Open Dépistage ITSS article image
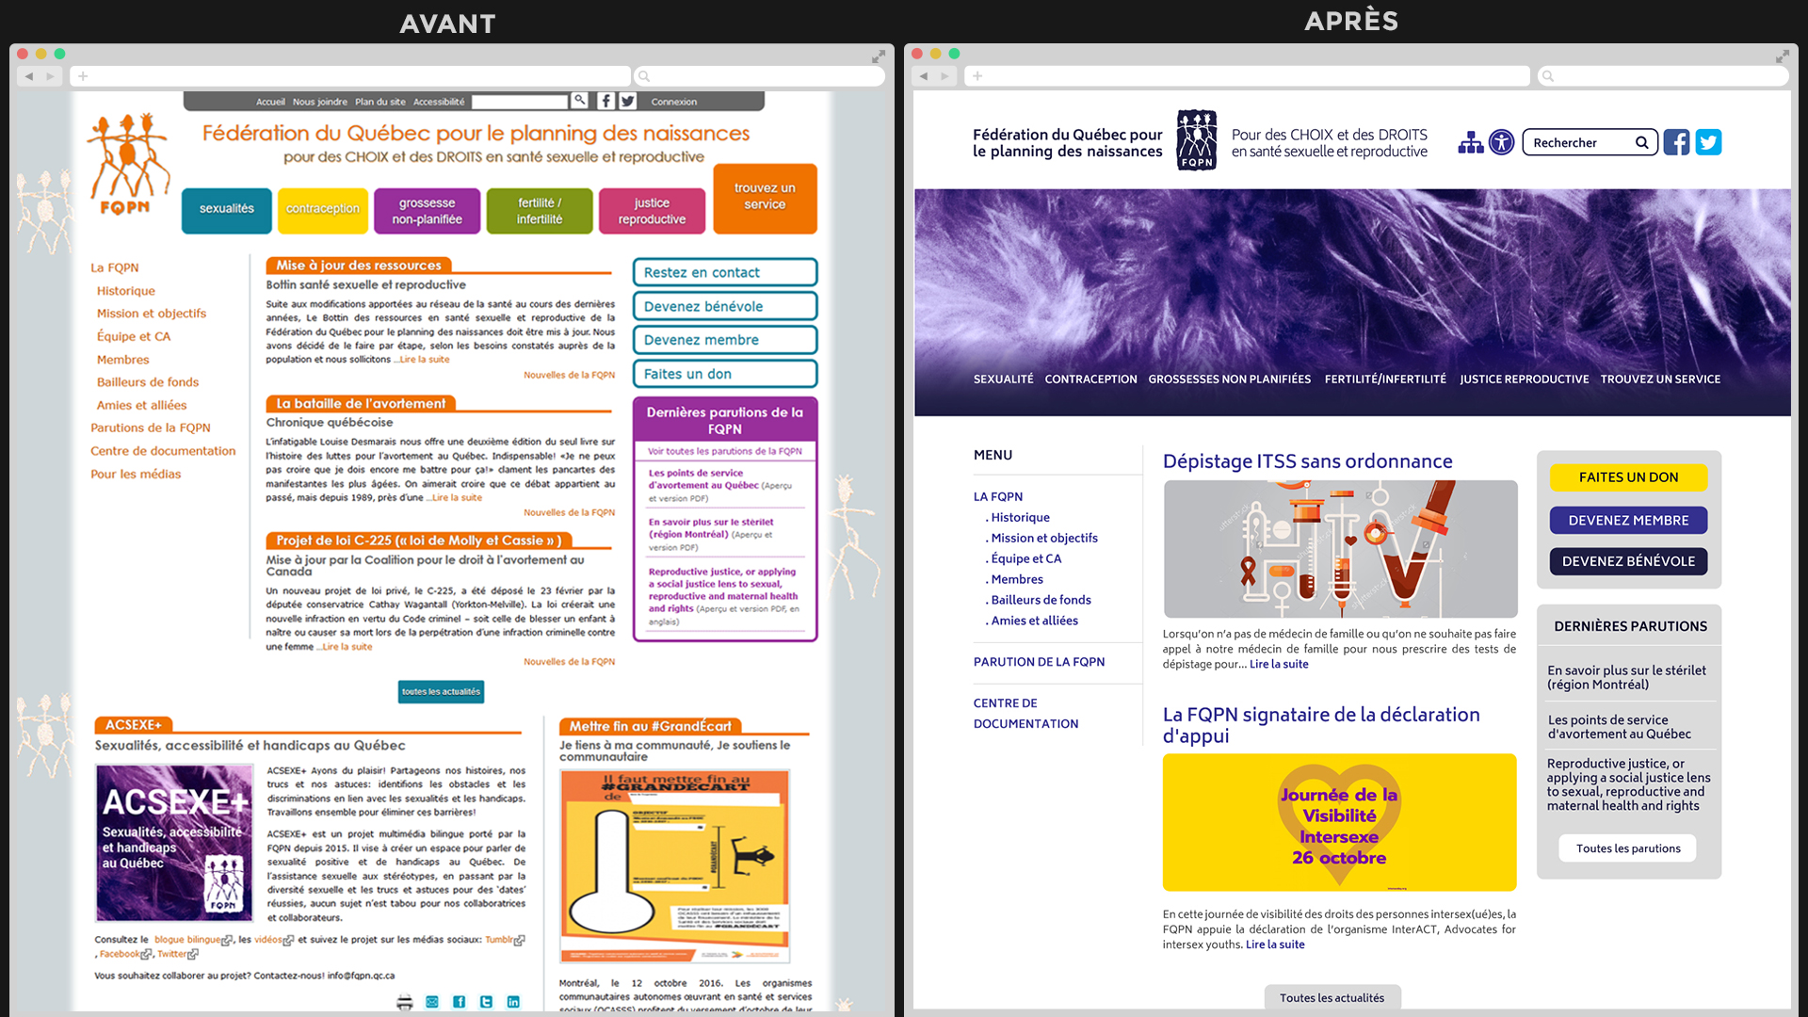This screenshot has height=1017, width=1808. click(1340, 549)
